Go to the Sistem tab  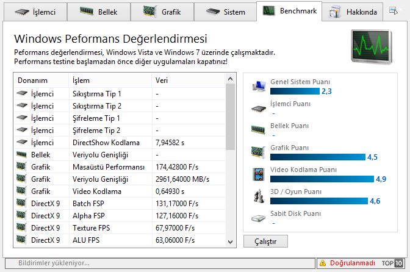[225, 12]
